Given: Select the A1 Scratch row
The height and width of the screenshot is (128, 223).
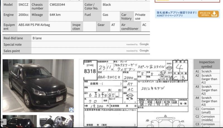Looking at the screenshot, I should tap(207, 71).
